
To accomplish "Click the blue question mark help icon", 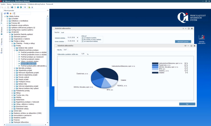I will point(18,7).
